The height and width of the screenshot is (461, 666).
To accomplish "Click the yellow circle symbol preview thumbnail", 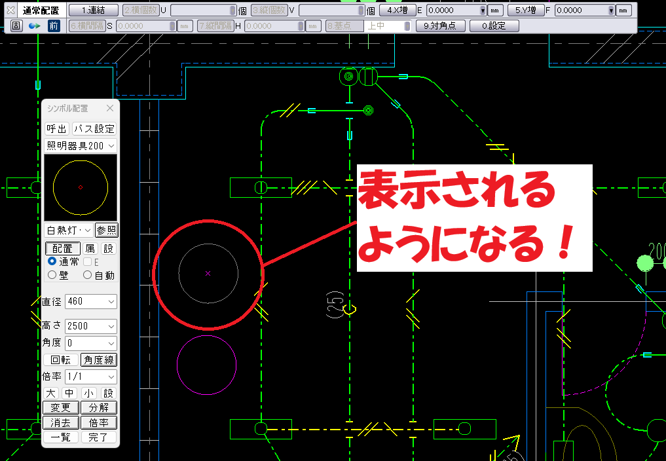I will pos(80,187).
